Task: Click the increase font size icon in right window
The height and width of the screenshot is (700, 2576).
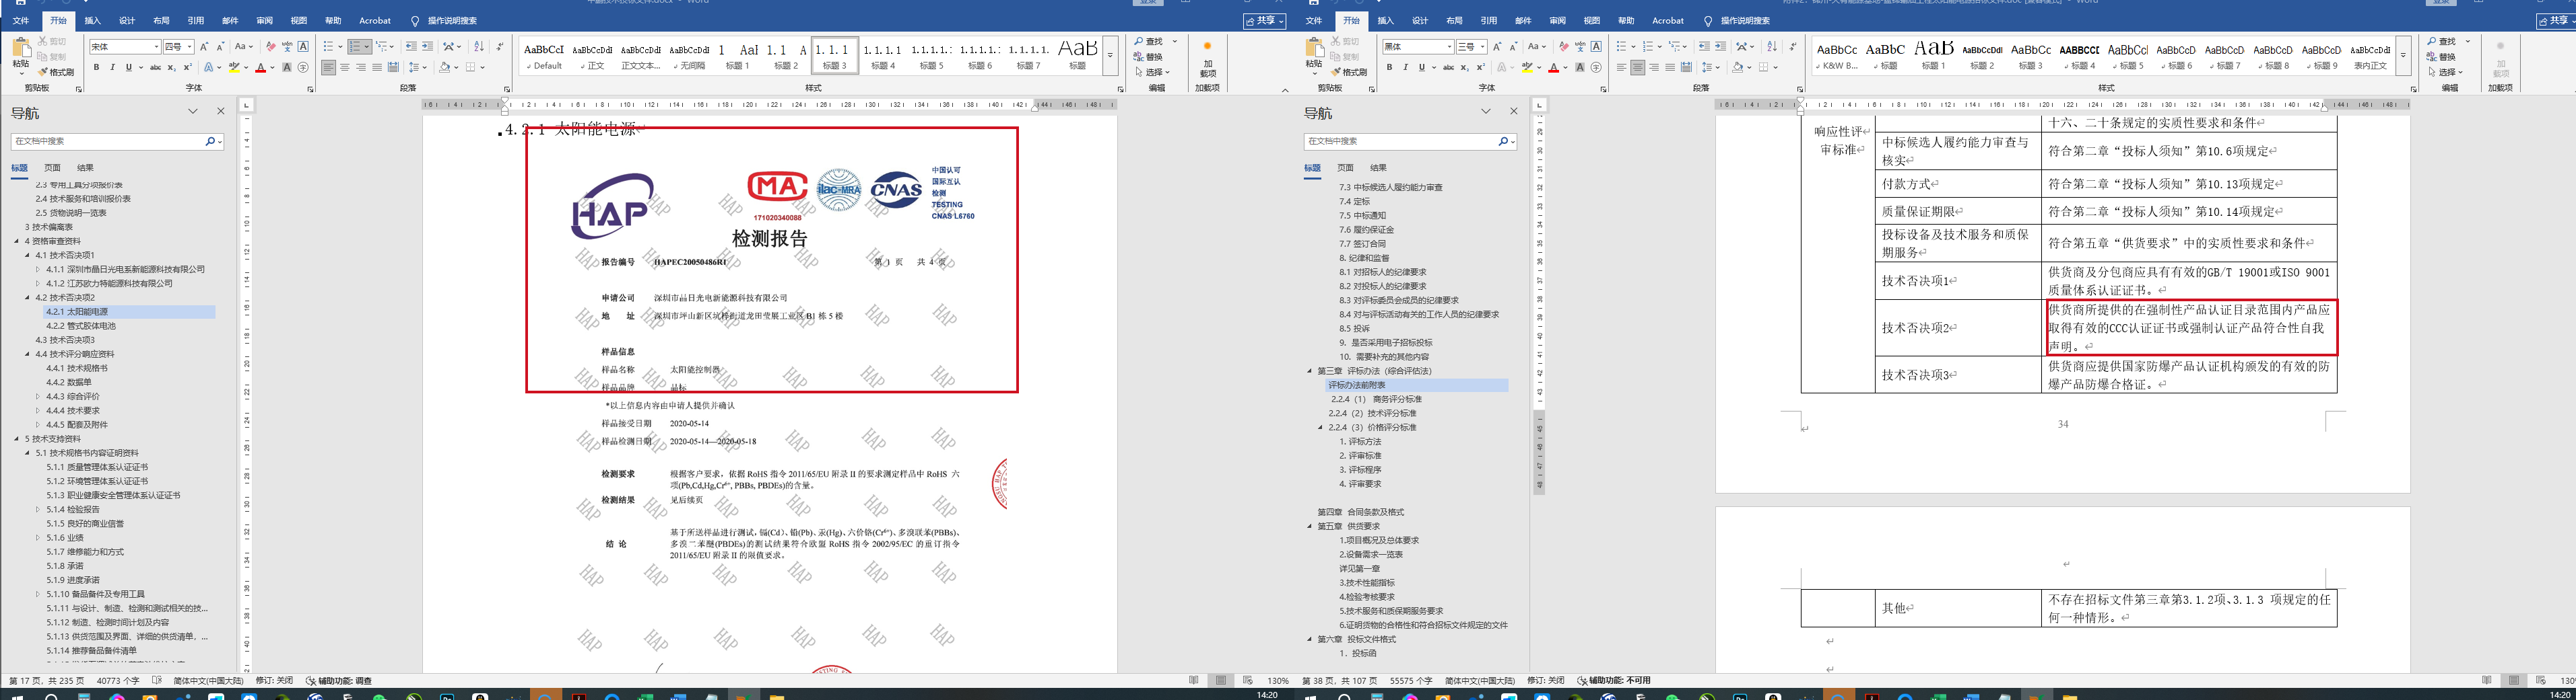Action: [1497, 47]
